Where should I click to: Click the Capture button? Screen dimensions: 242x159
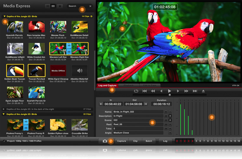(x=122, y=141)
